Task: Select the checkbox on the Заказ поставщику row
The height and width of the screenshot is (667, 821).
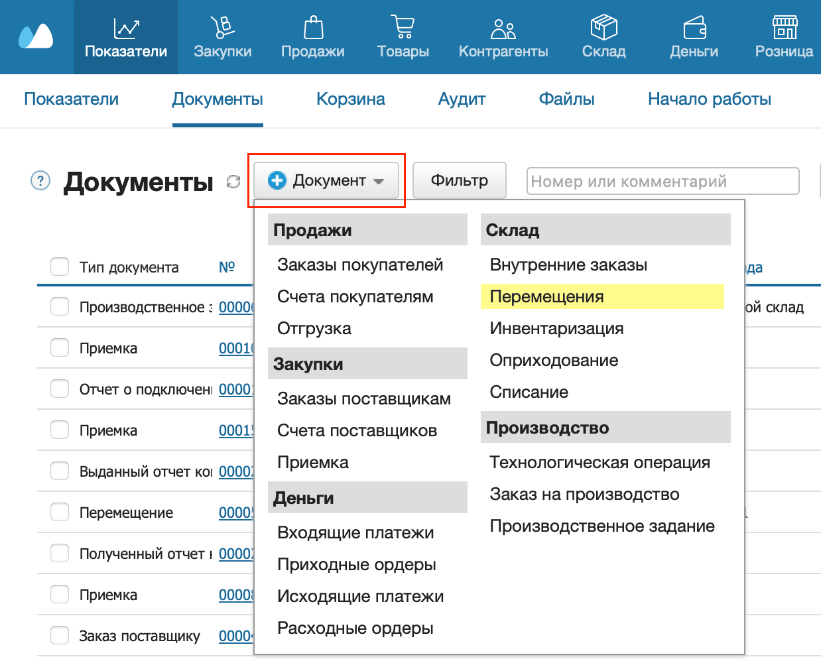Action: point(59,635)
